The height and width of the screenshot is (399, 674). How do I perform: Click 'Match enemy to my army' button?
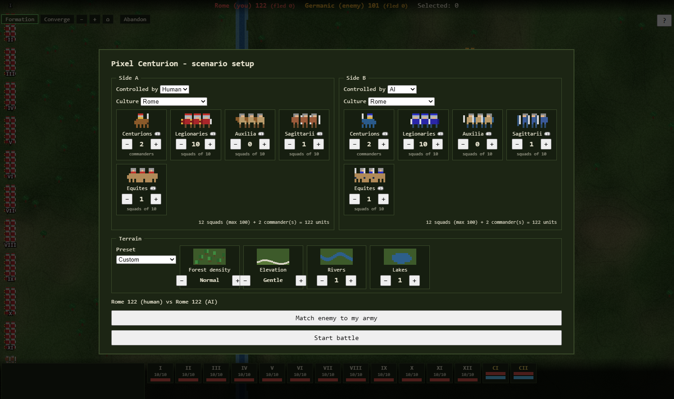click(337, 318)
